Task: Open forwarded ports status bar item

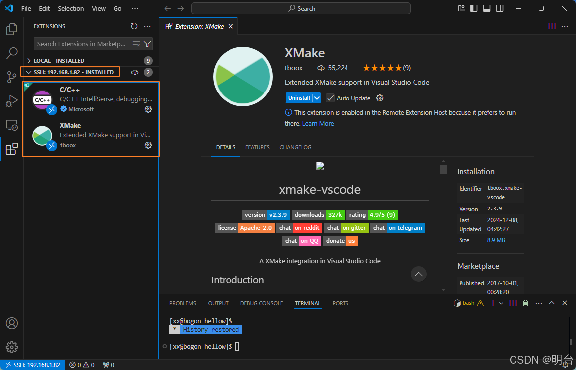Action: (109, 365)
